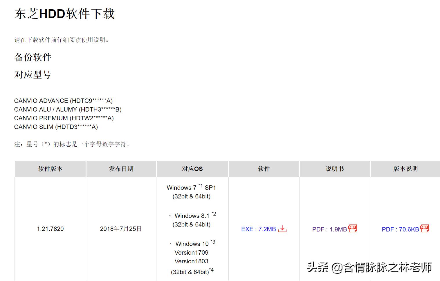Screen dimensions: 440x281
Task: Click the 对应型号 section heading
Action: 33,74
